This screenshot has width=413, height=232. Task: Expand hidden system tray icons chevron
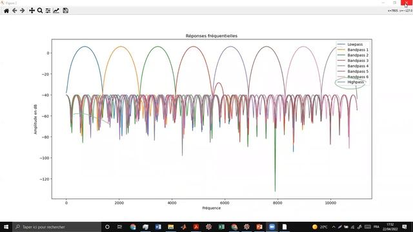click(334, 227)
